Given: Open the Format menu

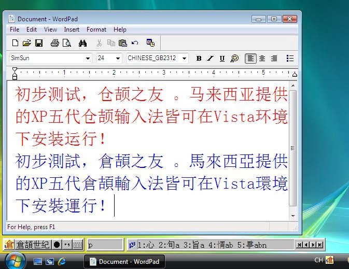Looking at the screenshot, I should click(x=96, y=30).
